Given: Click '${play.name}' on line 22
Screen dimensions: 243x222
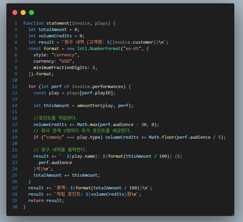Looking at the screenshot, I should click(x=82, y=156).
